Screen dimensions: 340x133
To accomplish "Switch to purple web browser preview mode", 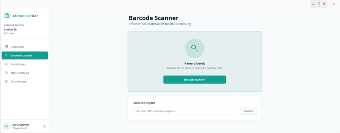I will pos(324,4).
